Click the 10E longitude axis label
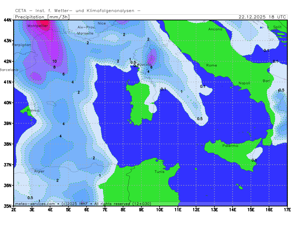This screenshot has height=226, width=301. (x=160, y=209)
